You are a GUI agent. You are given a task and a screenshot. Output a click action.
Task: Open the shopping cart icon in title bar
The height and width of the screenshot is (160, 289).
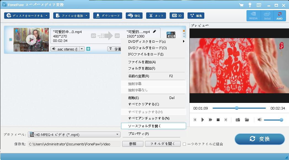[x=241, y=5]
